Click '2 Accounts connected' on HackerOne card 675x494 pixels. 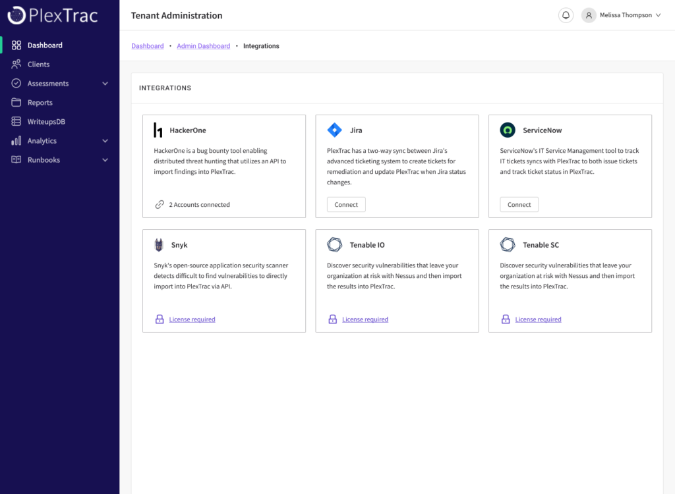pos(199,205)
